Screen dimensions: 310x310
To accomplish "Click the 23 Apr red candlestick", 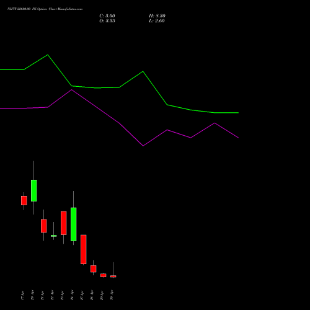I will pyautogui.click(x=64, y=223).
